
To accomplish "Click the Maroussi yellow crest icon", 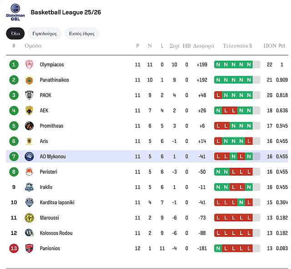I will 29,218.
